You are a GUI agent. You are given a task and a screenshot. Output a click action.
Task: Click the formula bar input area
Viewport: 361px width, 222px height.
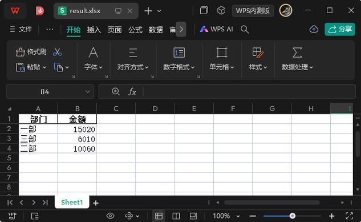(249, 92)
